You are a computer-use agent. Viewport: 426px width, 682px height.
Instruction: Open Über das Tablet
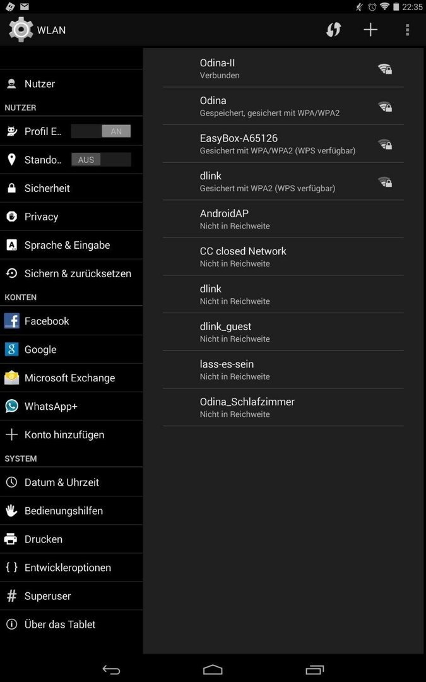click(71, 624)
